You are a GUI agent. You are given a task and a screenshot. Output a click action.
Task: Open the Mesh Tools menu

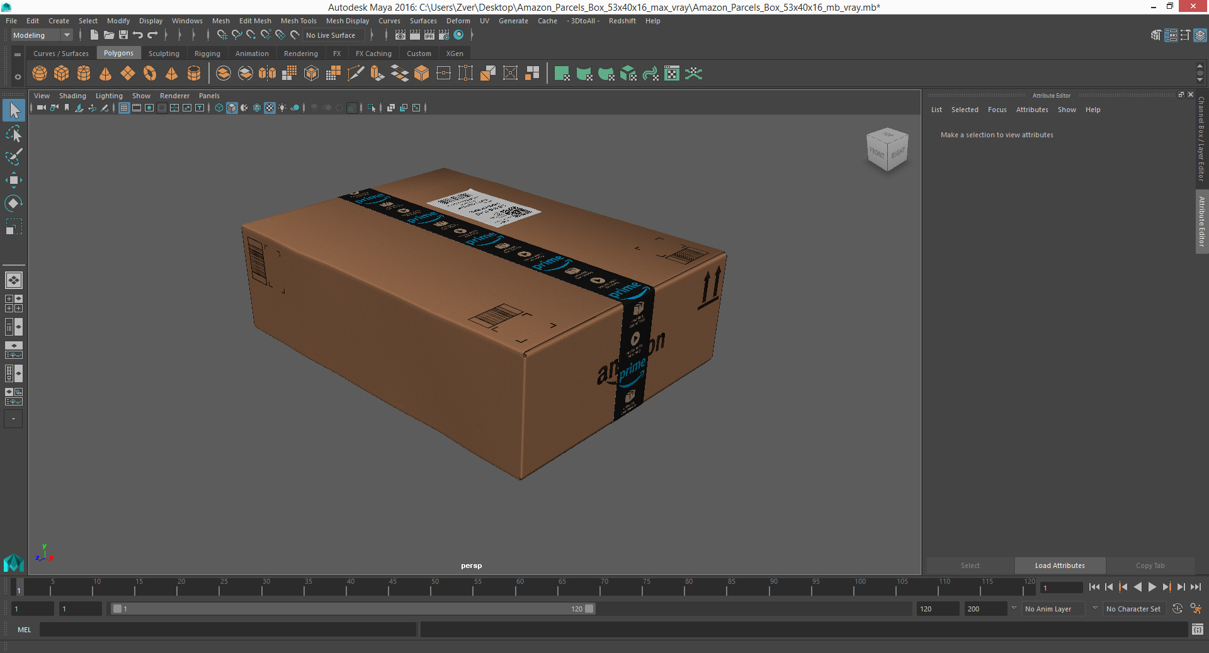(x=298, y=21)
